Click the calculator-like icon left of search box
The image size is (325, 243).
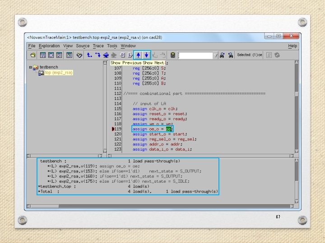[x=172, y=55]
